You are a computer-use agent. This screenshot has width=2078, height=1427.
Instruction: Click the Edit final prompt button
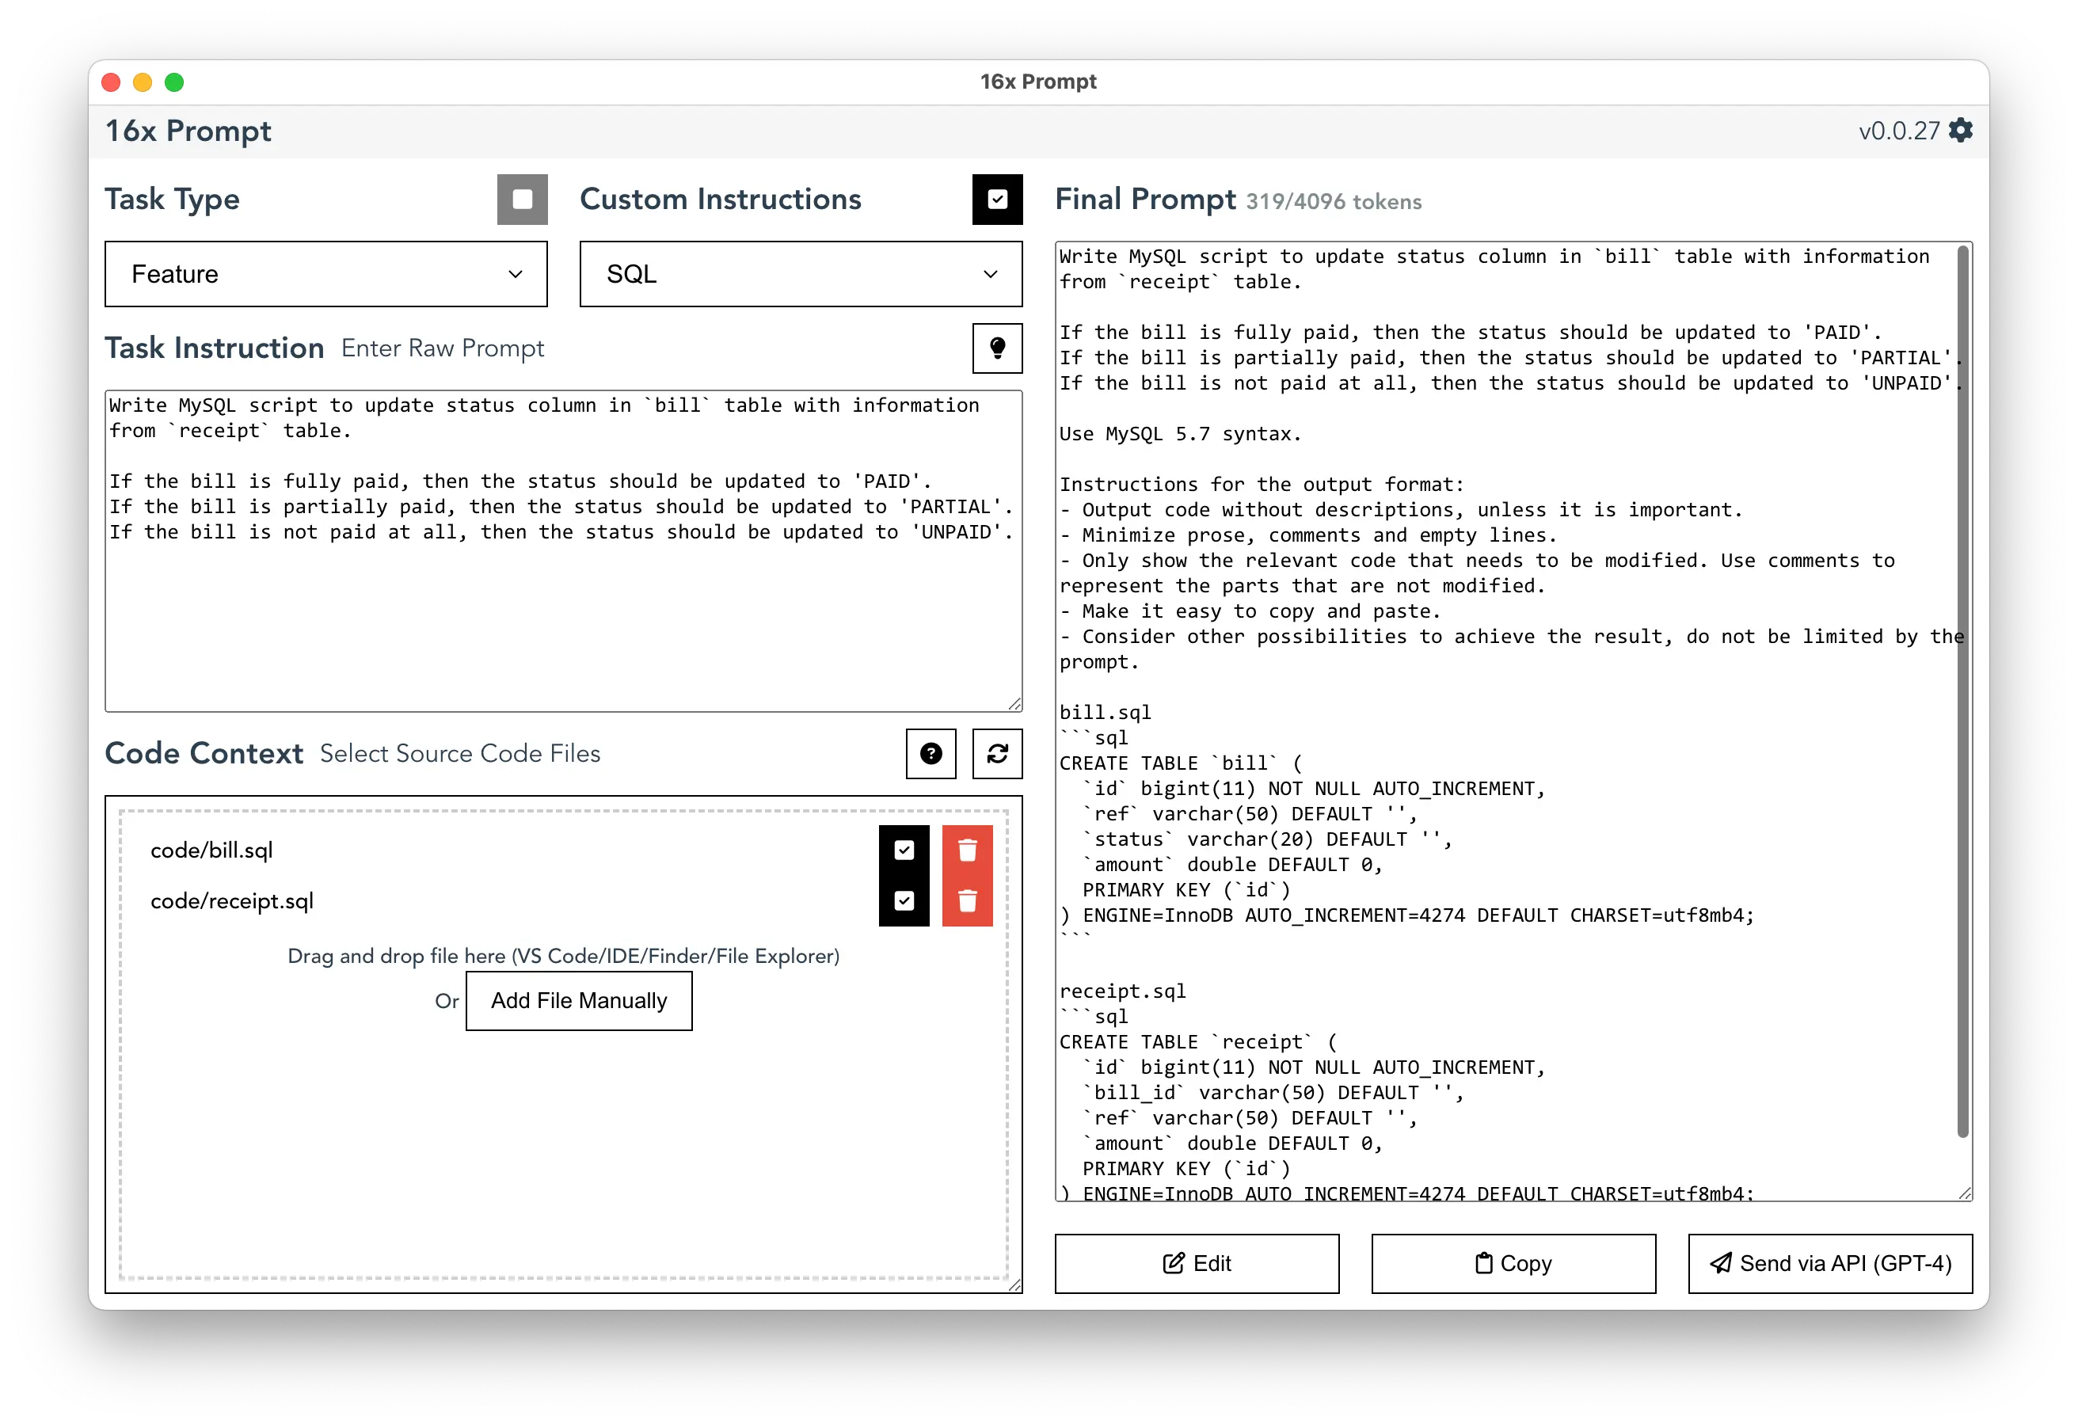pos(1197,1263)
